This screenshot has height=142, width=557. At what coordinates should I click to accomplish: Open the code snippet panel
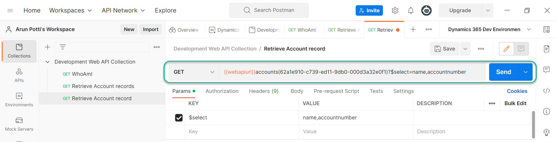click(547, 91)
